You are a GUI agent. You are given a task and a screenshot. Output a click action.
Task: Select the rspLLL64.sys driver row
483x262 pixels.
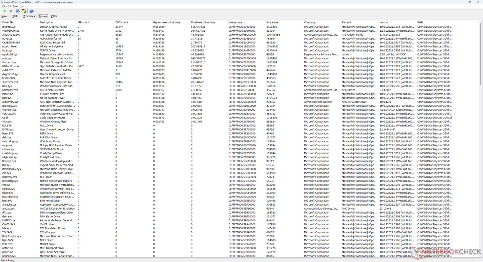point(227,54)
